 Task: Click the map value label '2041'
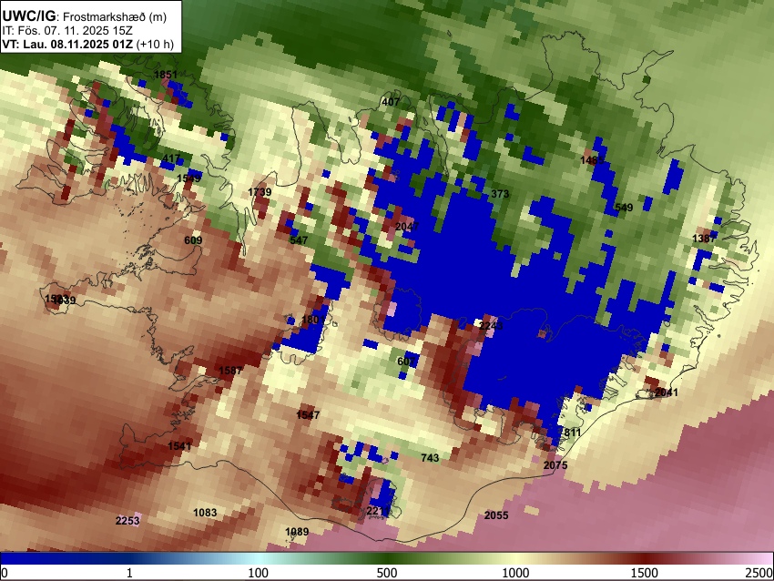[667, 392]
